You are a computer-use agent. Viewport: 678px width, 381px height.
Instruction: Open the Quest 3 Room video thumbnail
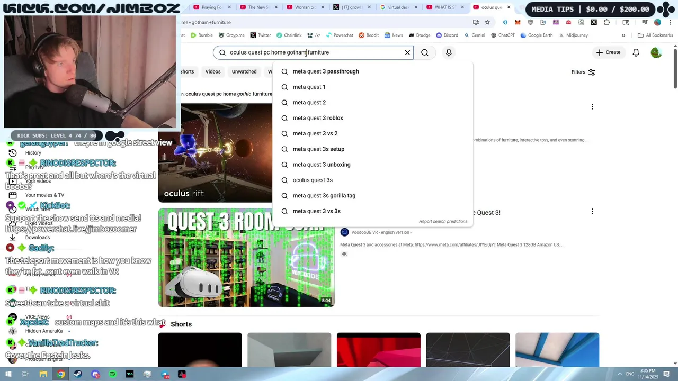click(246, 258)
